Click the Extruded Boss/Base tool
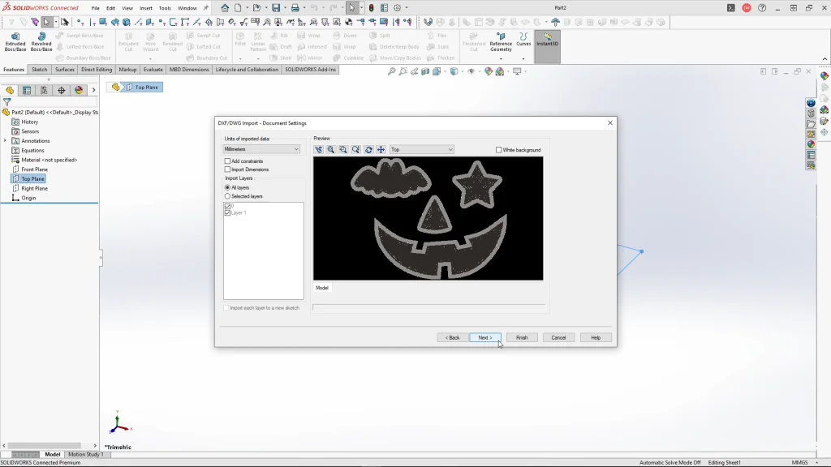 click(15, 41)
